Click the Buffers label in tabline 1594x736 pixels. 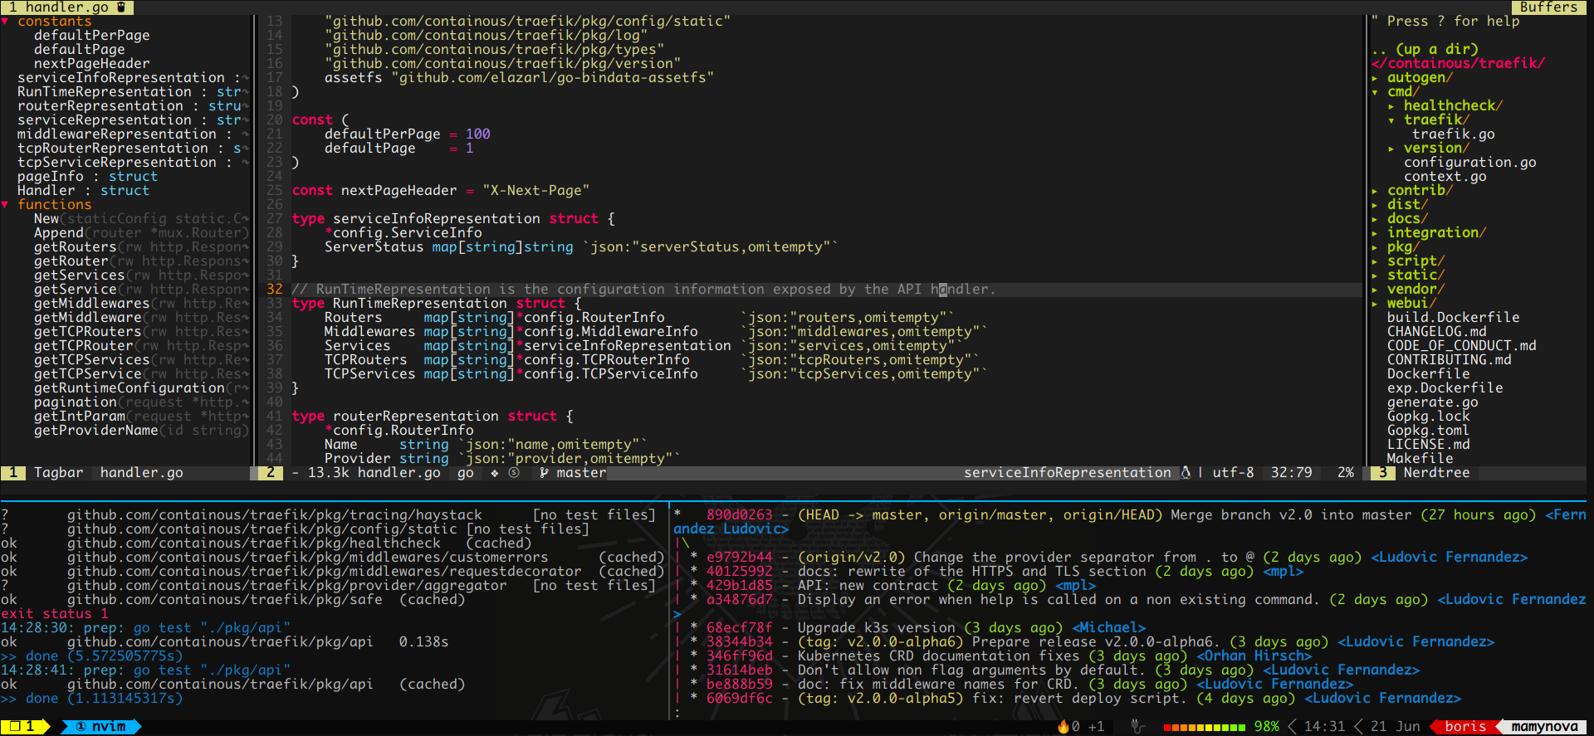point(1548,7)
